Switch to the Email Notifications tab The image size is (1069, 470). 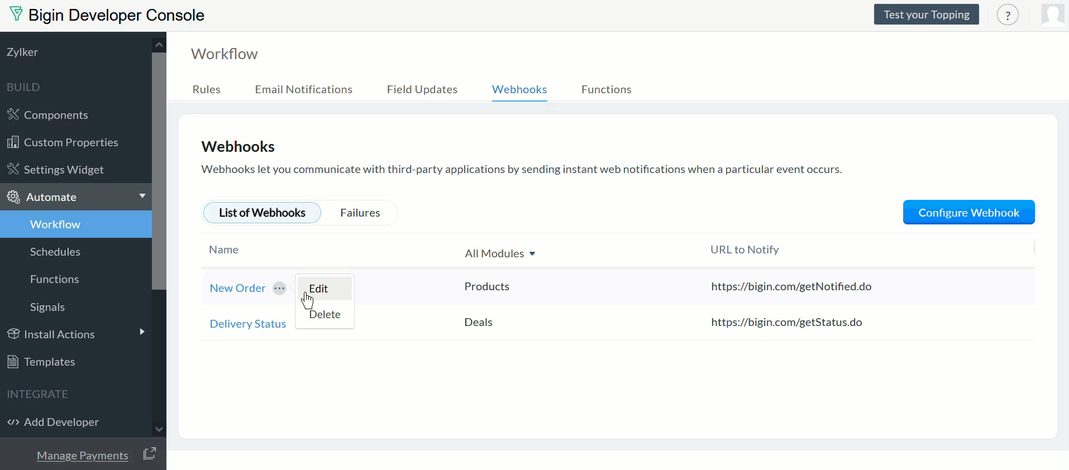[x=304, y=89]
